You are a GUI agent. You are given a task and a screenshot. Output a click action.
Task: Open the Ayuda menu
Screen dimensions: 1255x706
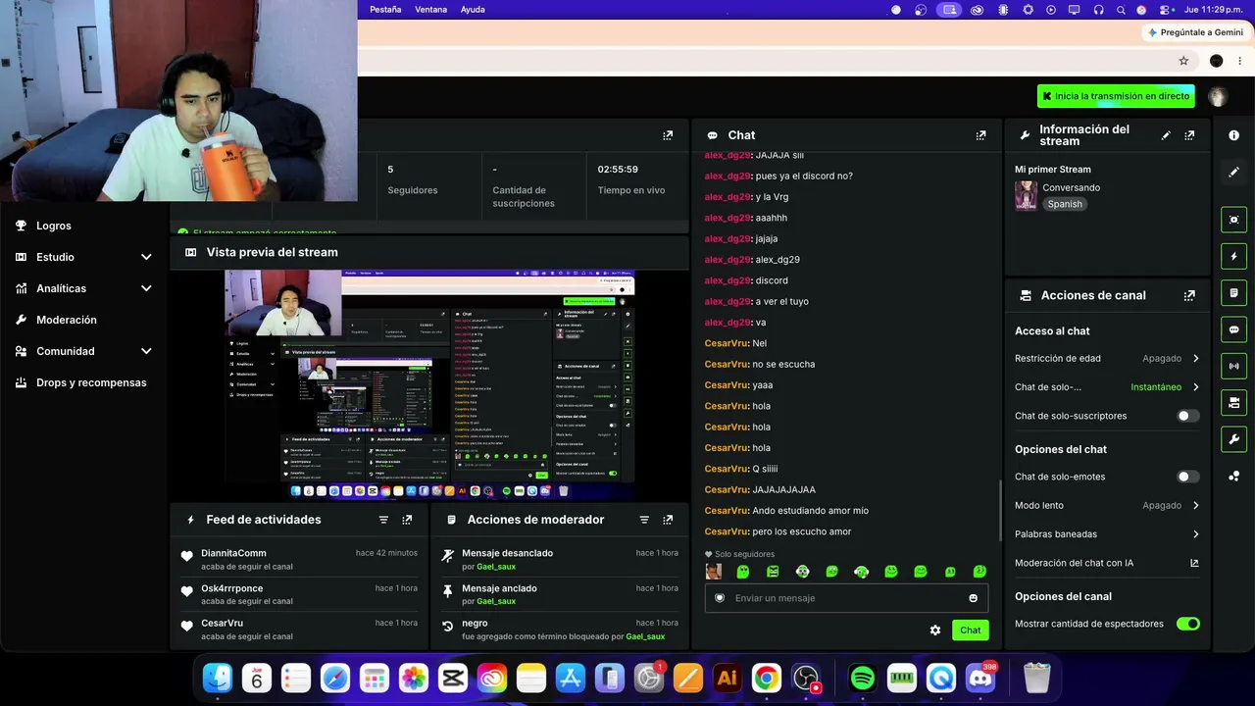pos(473,10)
